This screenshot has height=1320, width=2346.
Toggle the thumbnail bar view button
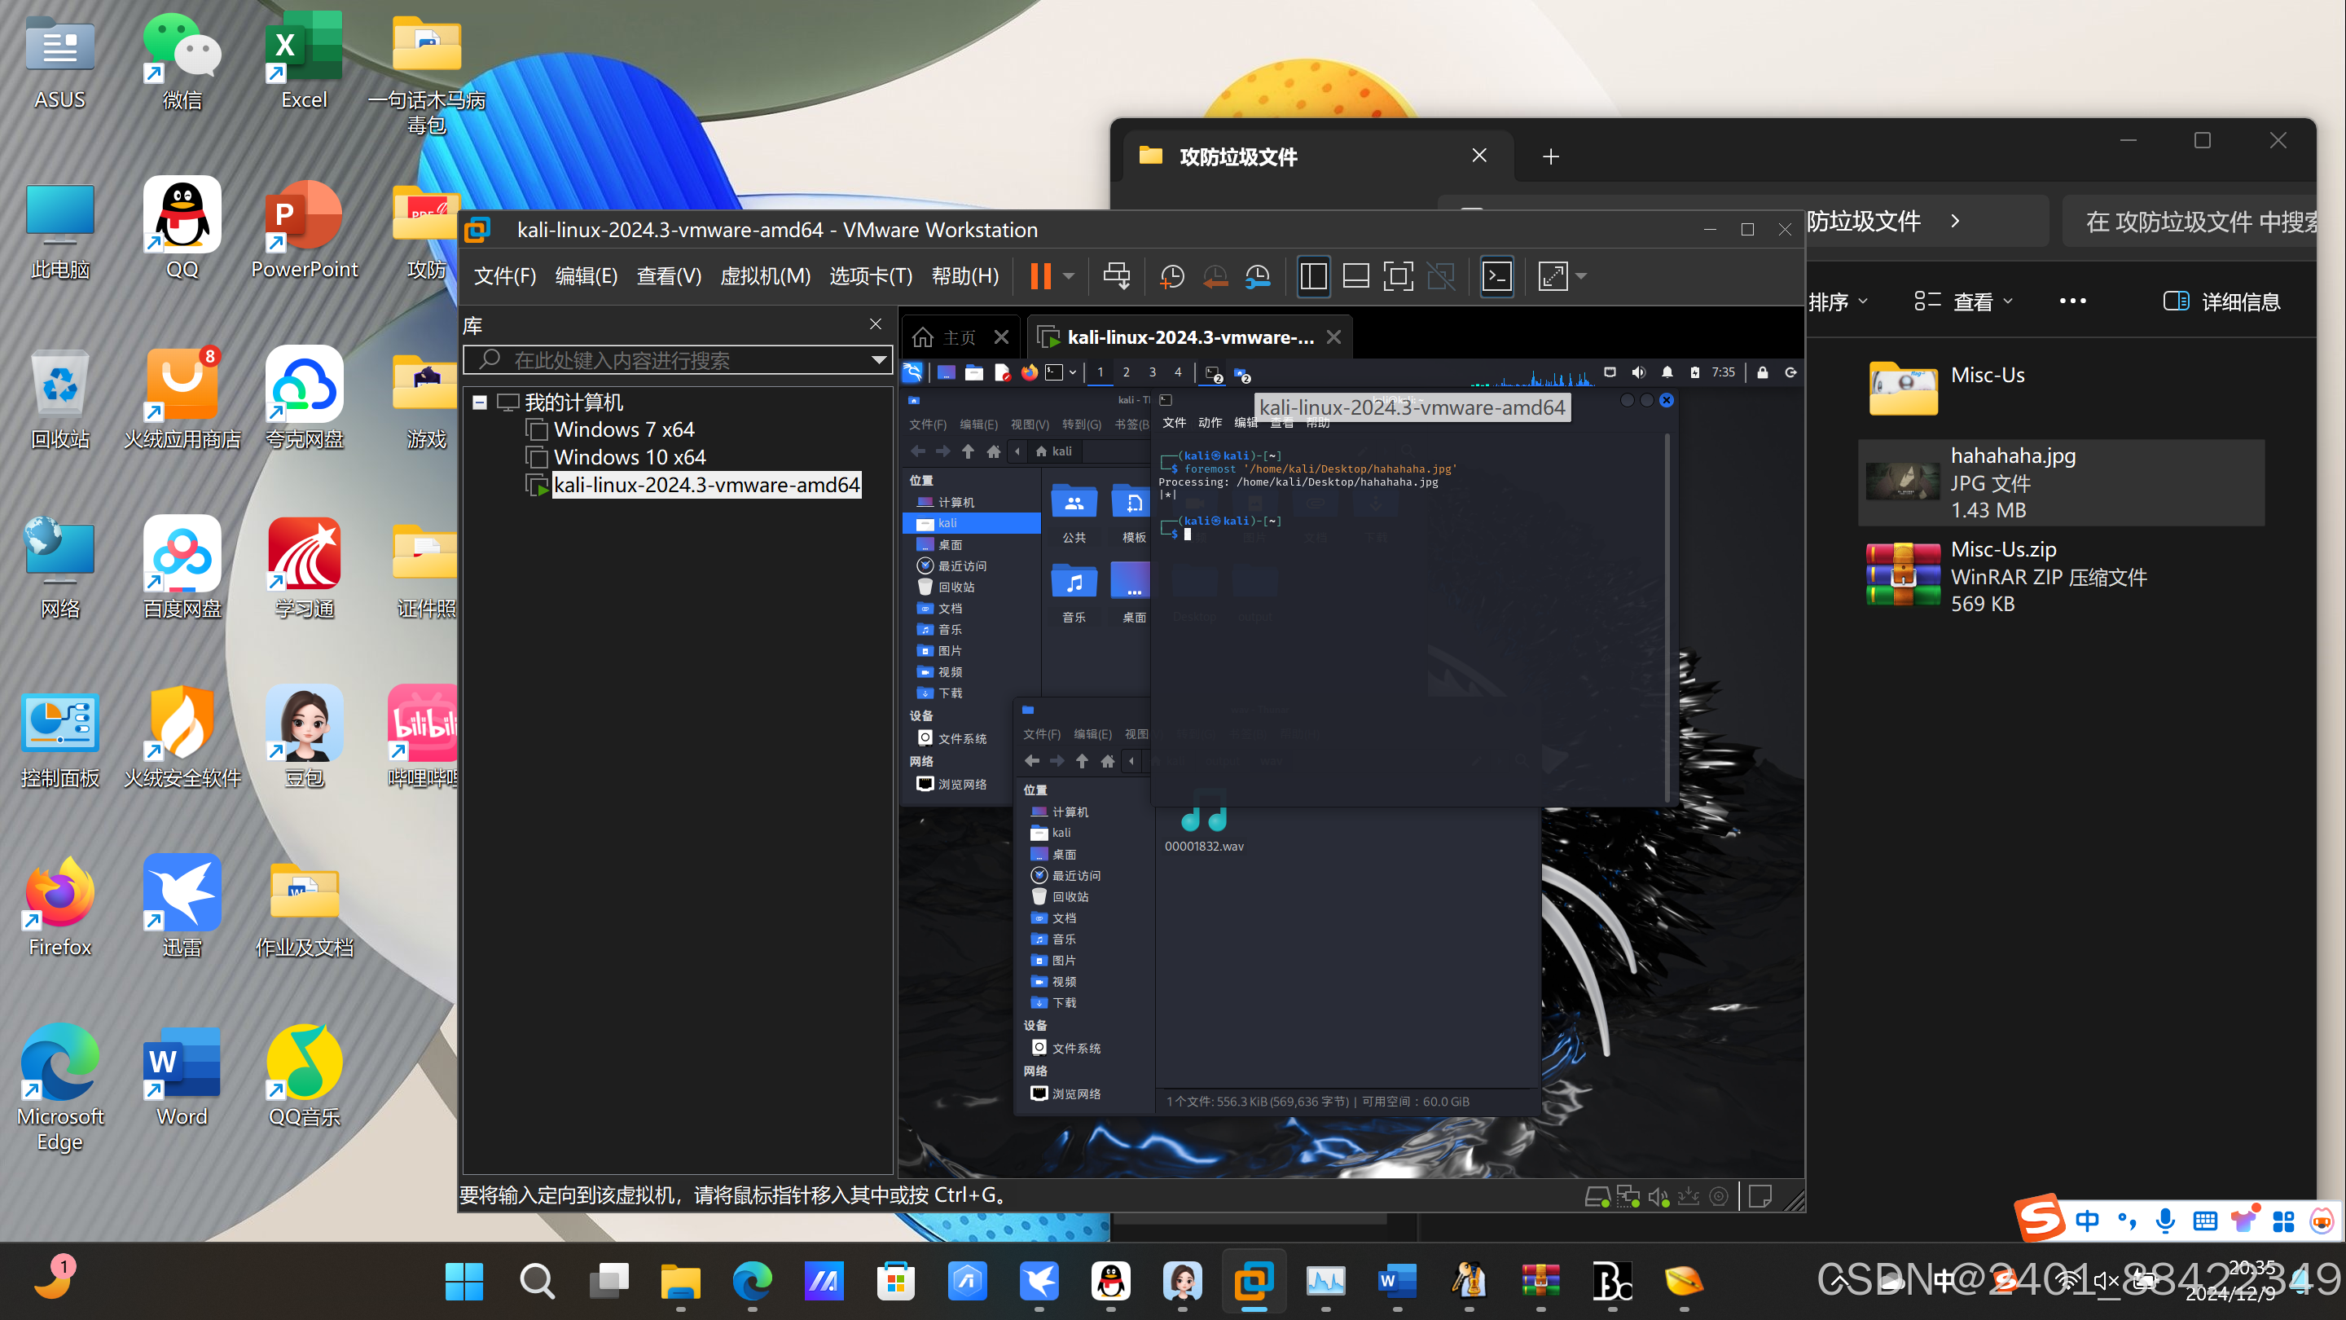(x=1356, y=276)
